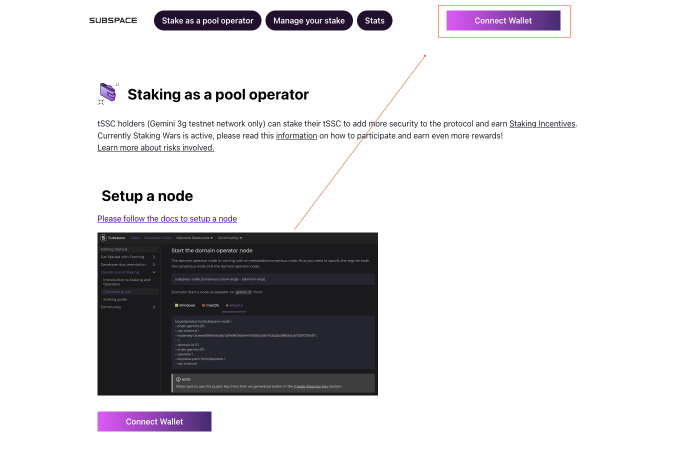Click the SUBSPACE logo in the header
This screenshot has width=679, height=449.
click(x=113, y=20)
